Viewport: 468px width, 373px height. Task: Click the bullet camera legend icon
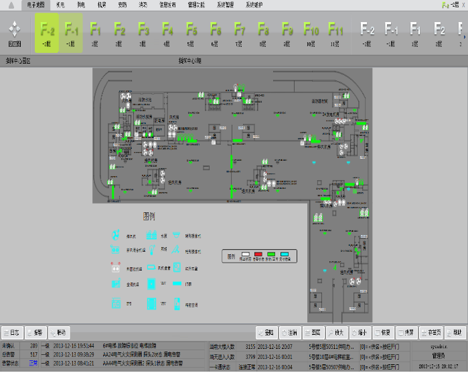[x=176, y=250]
